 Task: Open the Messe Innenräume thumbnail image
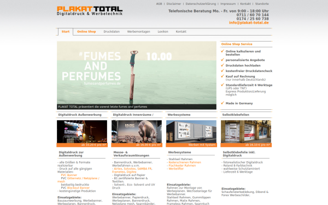[x=137, y=132]
